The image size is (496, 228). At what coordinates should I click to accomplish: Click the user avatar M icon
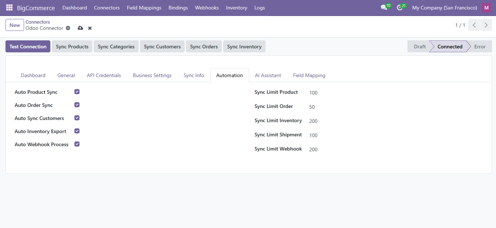[486, 8]
